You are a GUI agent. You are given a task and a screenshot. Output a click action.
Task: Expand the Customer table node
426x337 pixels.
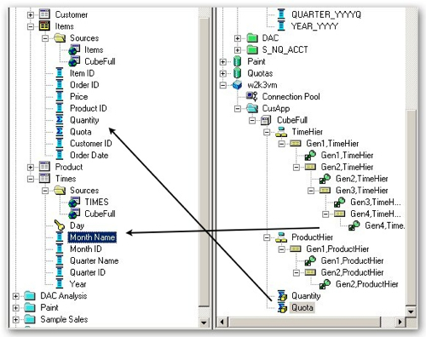pos(31,14)
